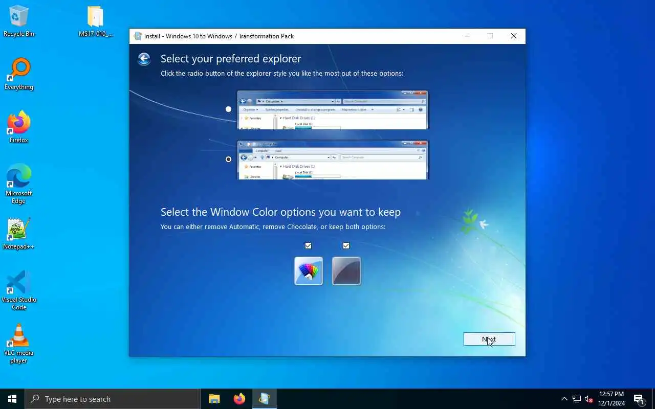Click the Chocolate window color swatch
Image resolution: width=655 pixels, height=409 pixels.
346,271
